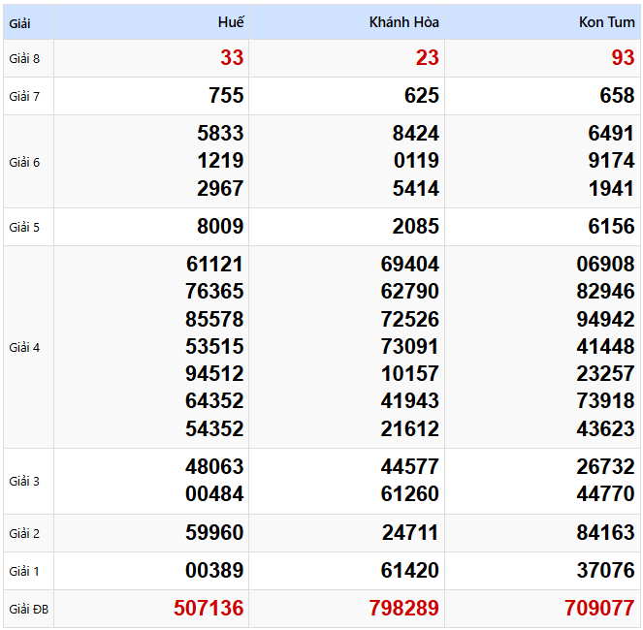Click the Kon Tum column header
The width and height of the screenshot is (643, 630).
(x=606, y=21)
